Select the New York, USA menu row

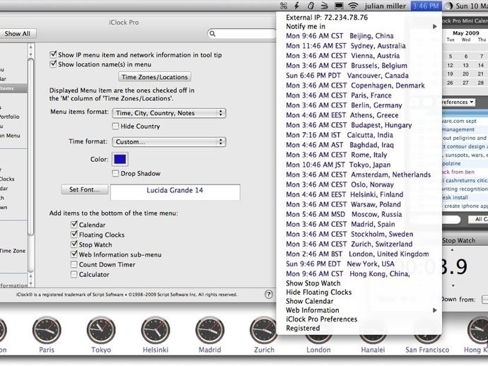[x=359, y=264]
